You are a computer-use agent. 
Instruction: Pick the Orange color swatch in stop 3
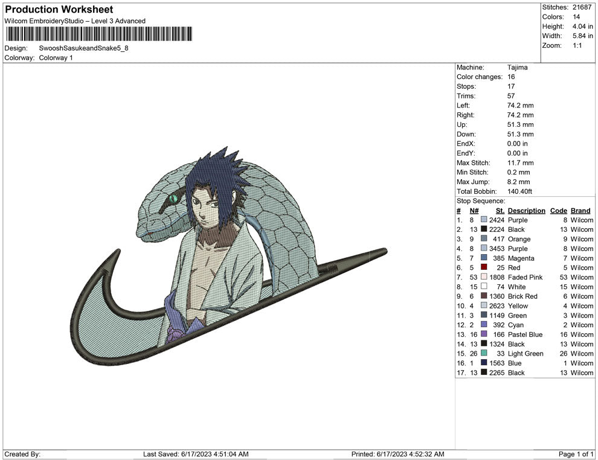(484, 238)
